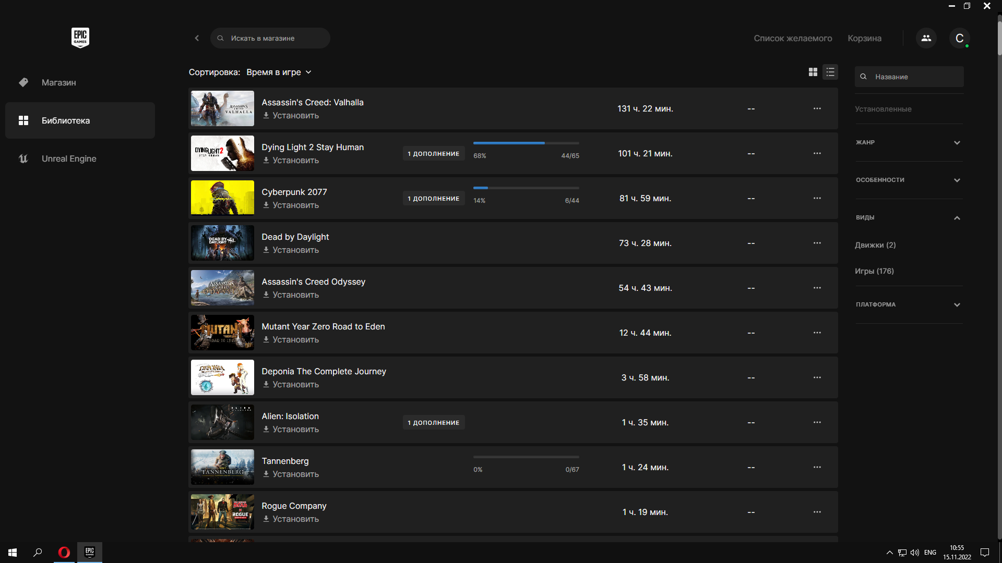Click the Epic Games taskbar icon
This screenshot has width=1002, height=563.
click(90, 553)
